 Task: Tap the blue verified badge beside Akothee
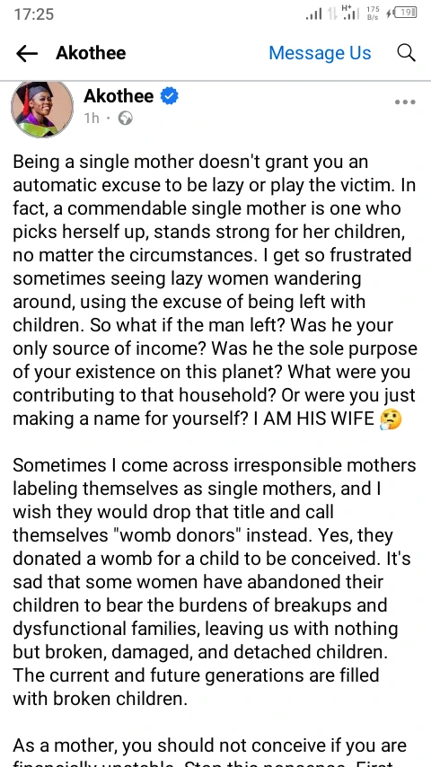tap(170, 96)
